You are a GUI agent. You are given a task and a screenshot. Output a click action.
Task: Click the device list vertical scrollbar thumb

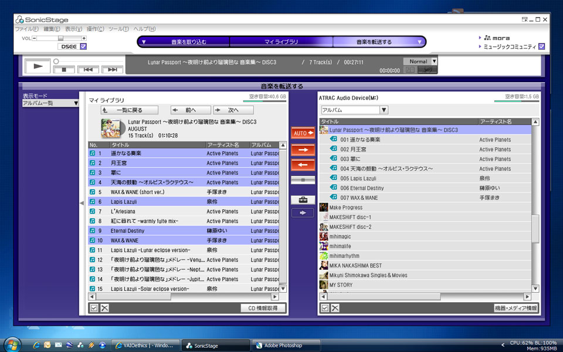coord(535,229)
